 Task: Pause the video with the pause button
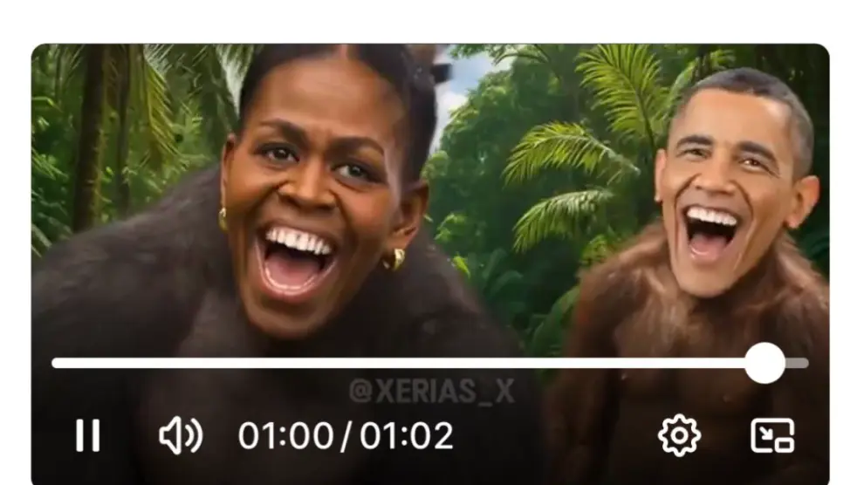(88, 435)
